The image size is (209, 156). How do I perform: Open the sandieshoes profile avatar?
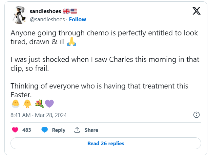coord(19,15)
